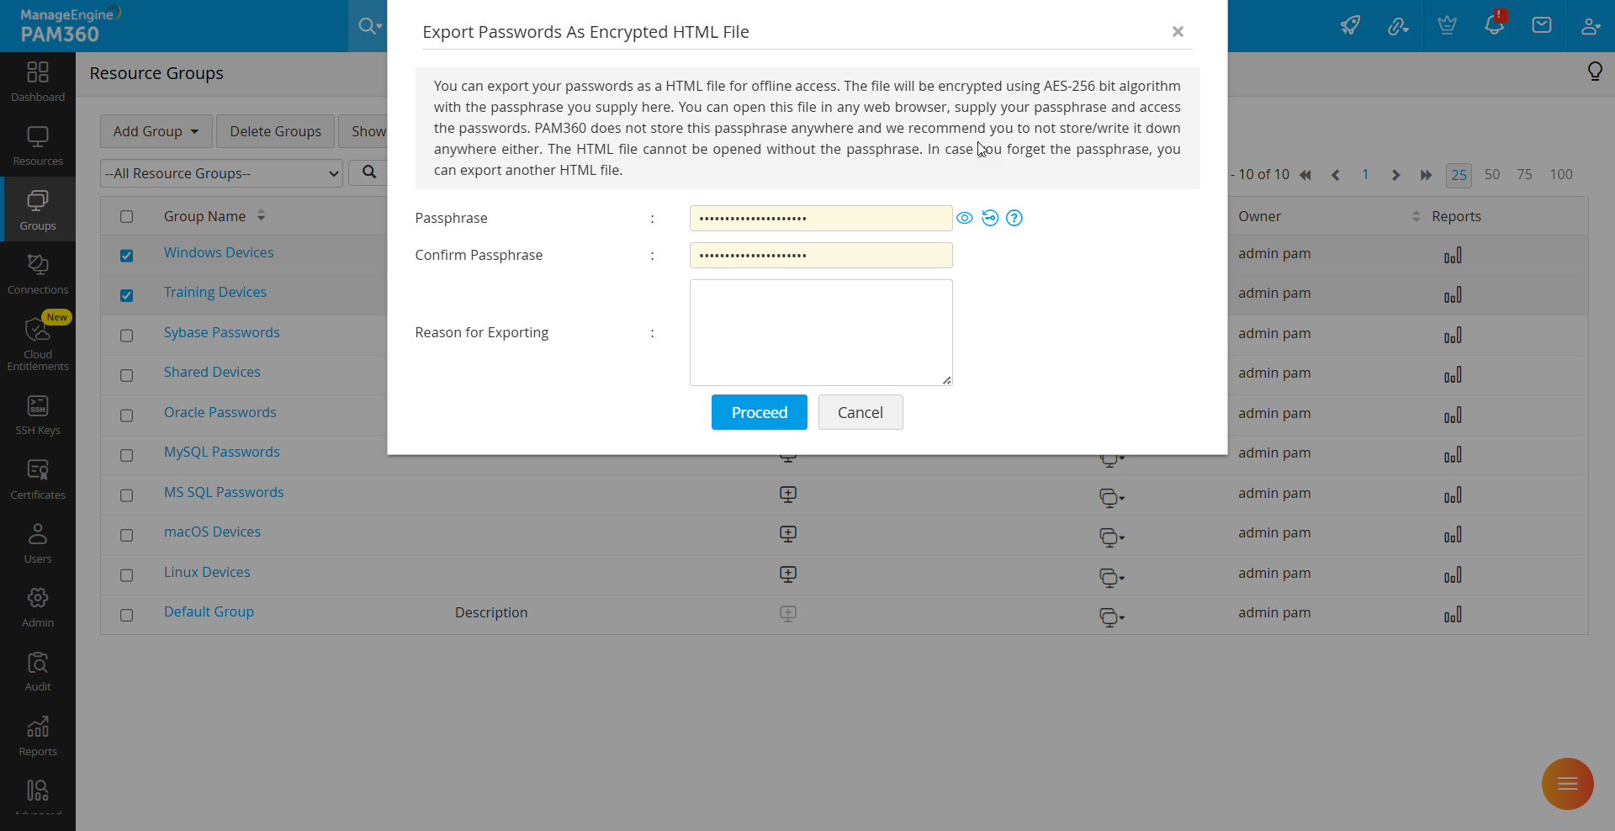The image size is (1615, 831).
Task: Set page size to 100 results
Action: tap(1561, 175)
